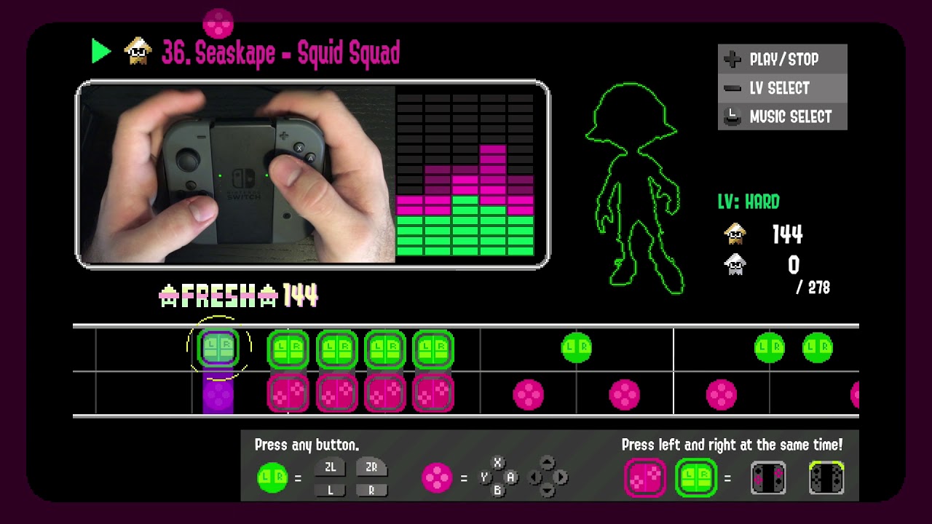Click the D-pad down arrow icon

[x=548, y=491]
